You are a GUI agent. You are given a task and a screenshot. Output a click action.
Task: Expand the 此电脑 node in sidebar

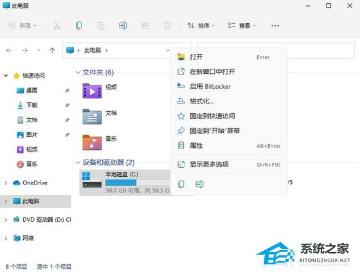pos(6,201)
